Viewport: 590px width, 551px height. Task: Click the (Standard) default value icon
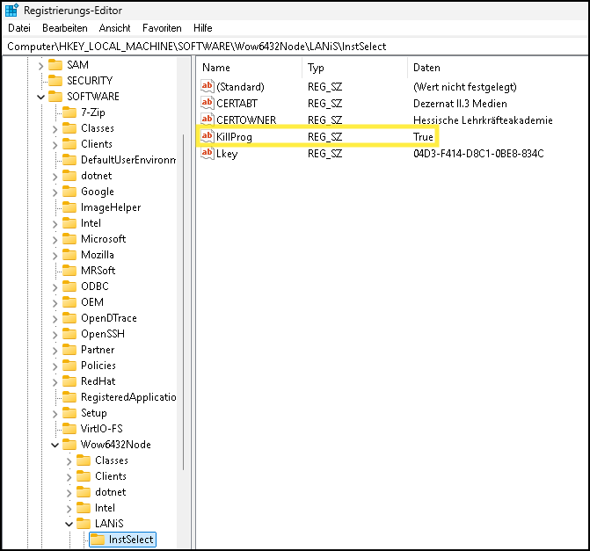coord(208,86)
